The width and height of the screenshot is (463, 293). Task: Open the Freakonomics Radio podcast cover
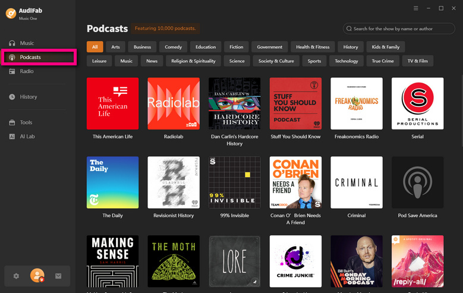(x=357, y=103)
